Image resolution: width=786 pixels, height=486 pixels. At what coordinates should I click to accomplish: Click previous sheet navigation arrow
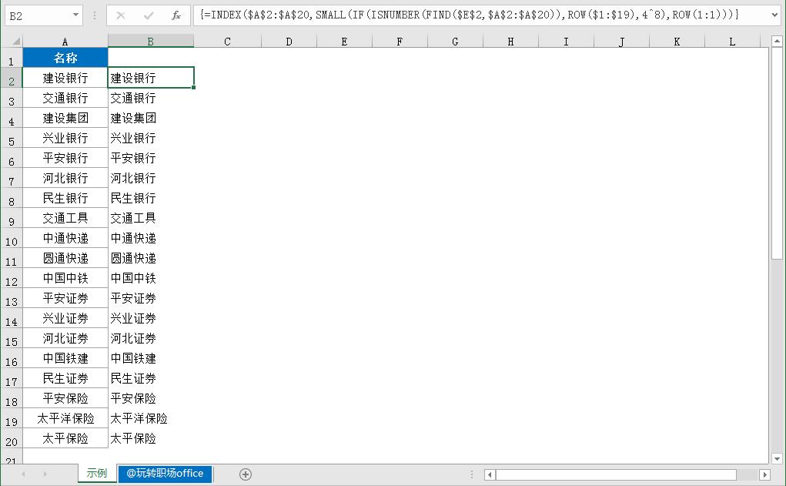(x=23, y=474)
